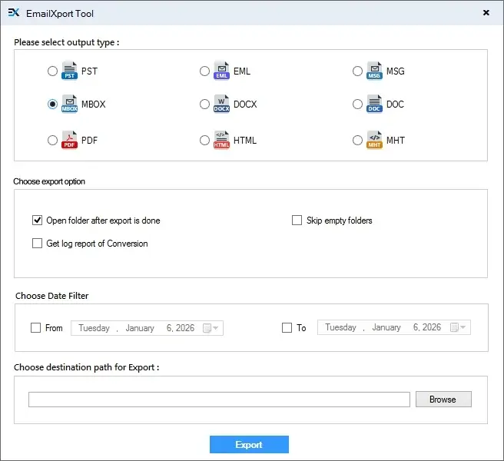Click the PST file format icon
This screenshot has width=504, height=461.
(69, 71)
